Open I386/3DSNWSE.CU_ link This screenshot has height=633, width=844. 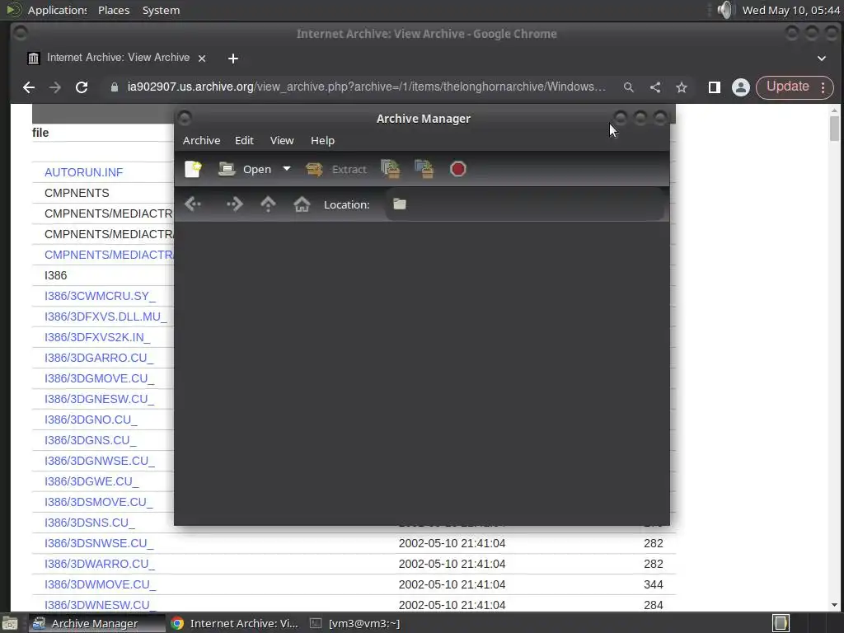(x=99, y=543)
